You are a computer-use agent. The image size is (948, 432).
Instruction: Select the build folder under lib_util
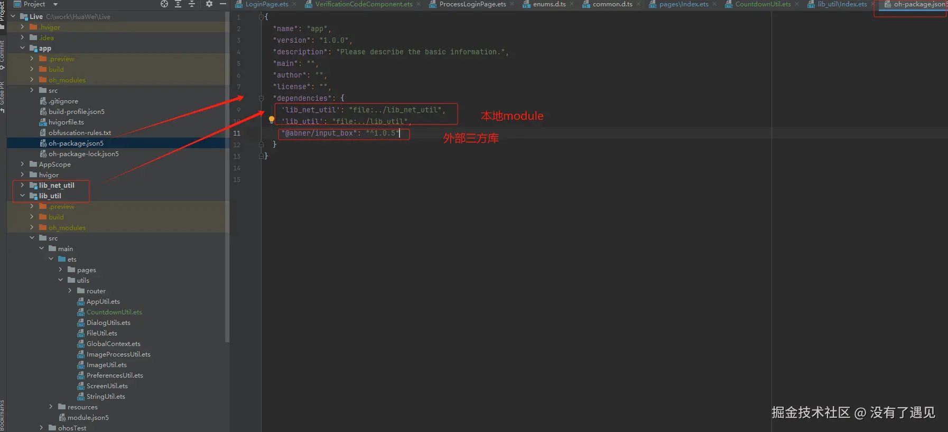[56, 217]
